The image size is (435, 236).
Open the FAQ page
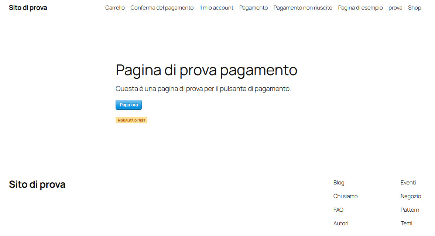pos(338,209)
